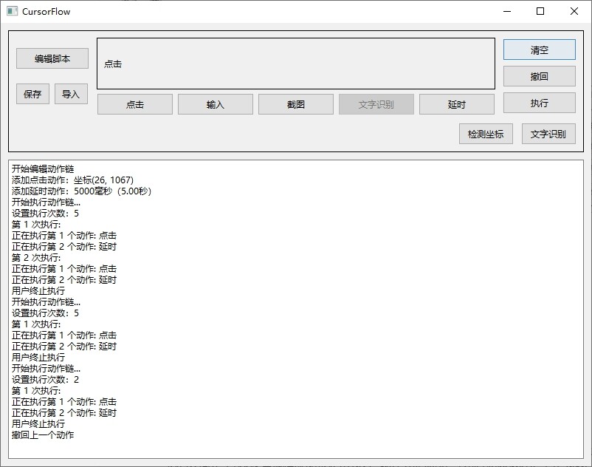Add a 延时 delay action
The height and width of the screenshot is (467, 592).
tap(457, 104)
